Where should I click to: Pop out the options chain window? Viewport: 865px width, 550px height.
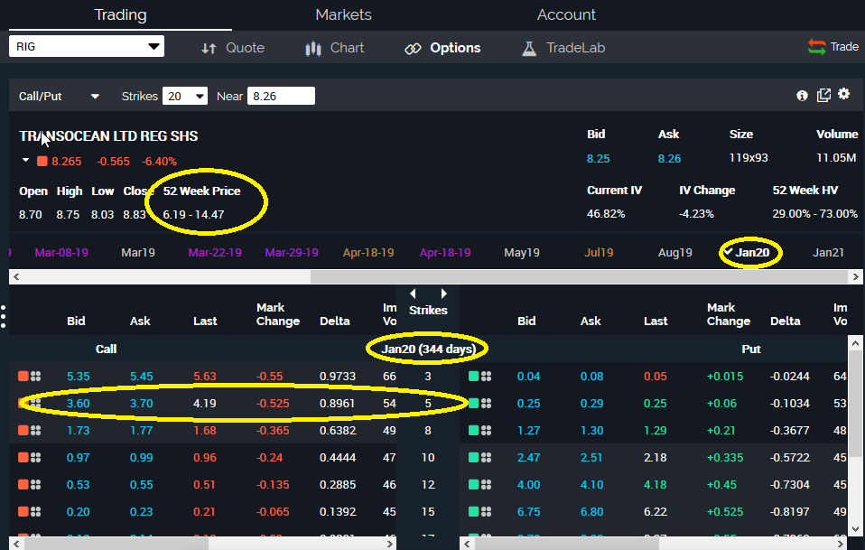(823, 96)
